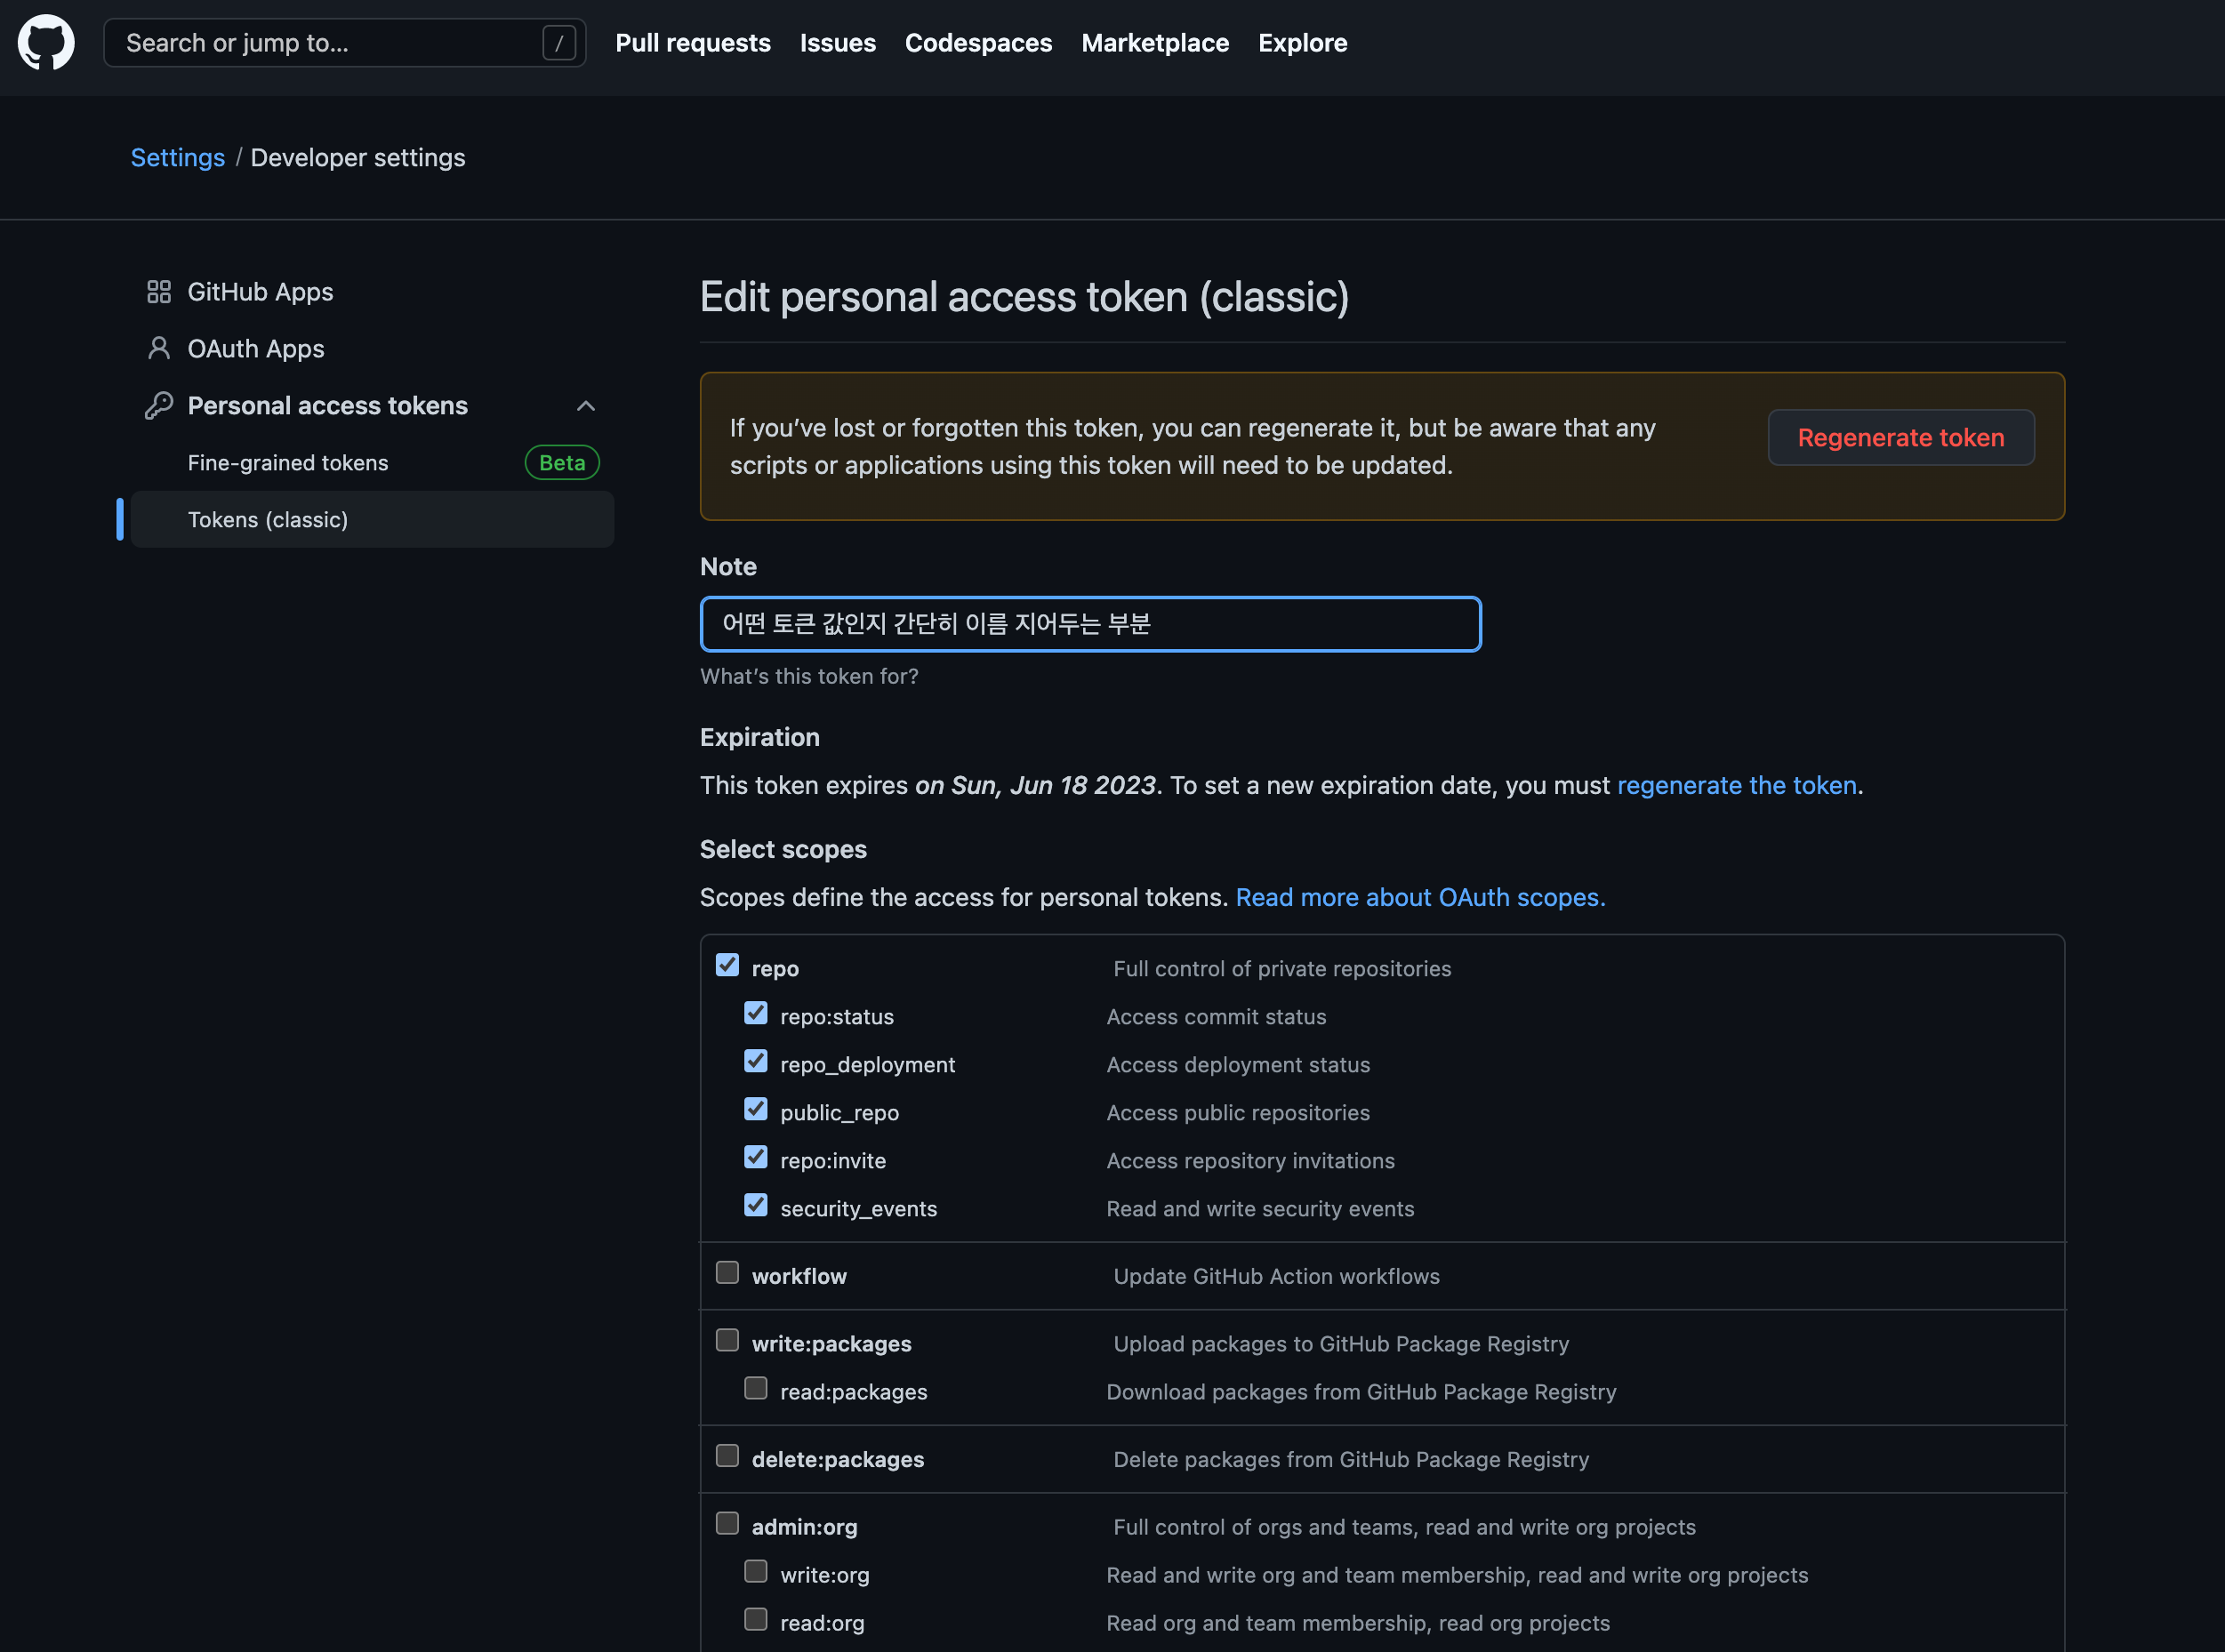This screenshot has height=1652, width=2225.
Task: Tick the admin:org checkbox
Action: click(x=727, y=1524)
